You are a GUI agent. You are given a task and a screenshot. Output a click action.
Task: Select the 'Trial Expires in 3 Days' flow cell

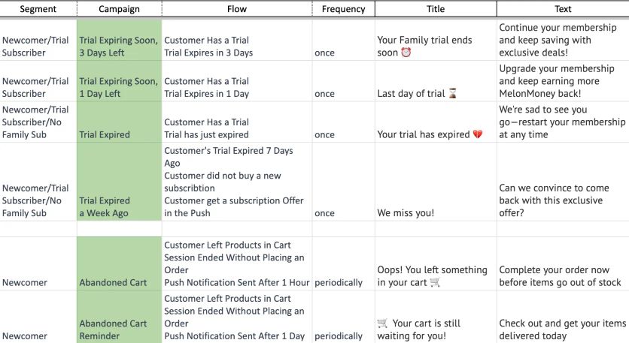[x=236, y=47]
